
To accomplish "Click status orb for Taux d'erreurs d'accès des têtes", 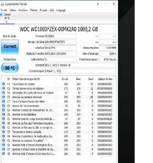I will tap(3, 102).
